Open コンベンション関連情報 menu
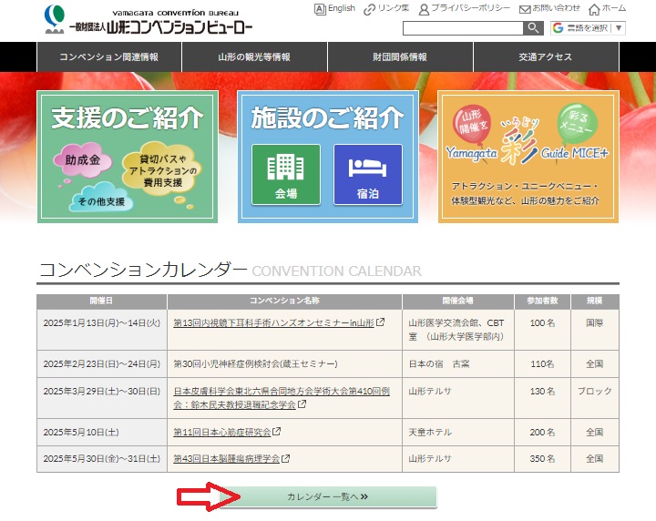656x521 pixels. pos(108,56)
